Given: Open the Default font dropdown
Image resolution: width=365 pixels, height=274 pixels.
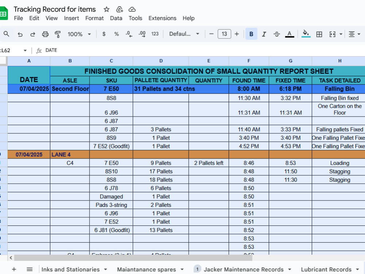Looking at the screenshot, I should click(x=184, y=34).
